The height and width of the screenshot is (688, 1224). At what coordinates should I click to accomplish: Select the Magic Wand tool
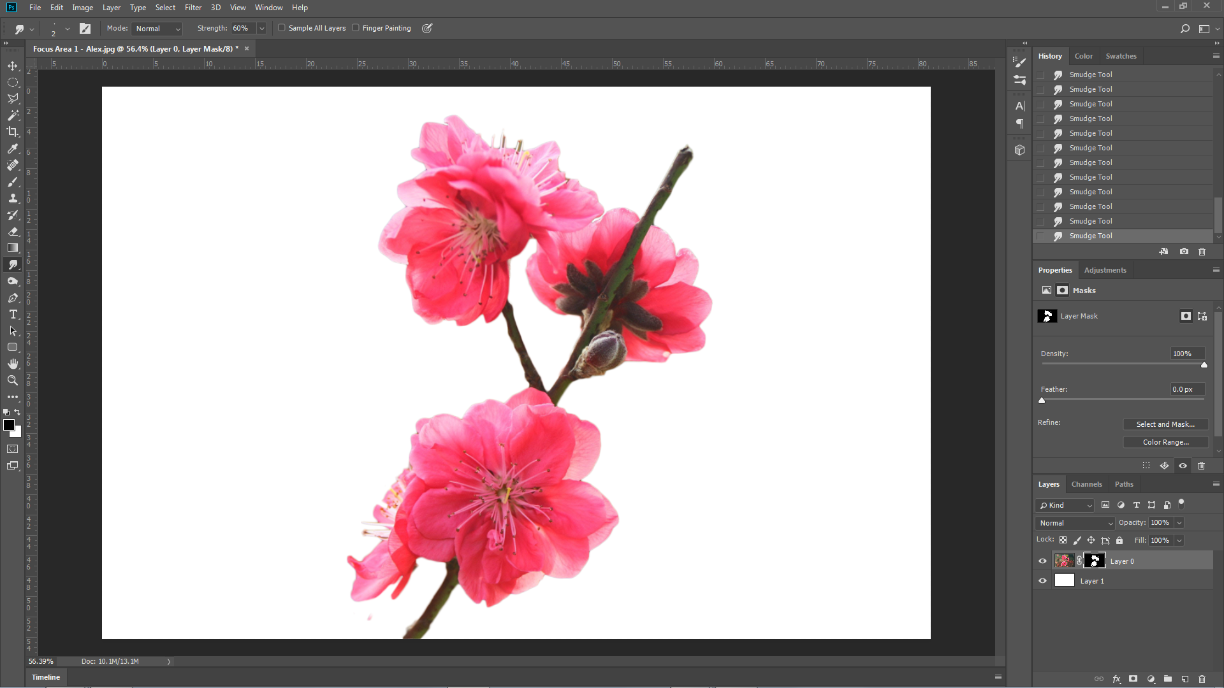click(x=13, y=115)
